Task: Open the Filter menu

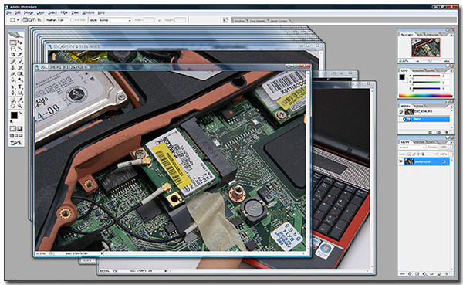Action: [64, 12]
